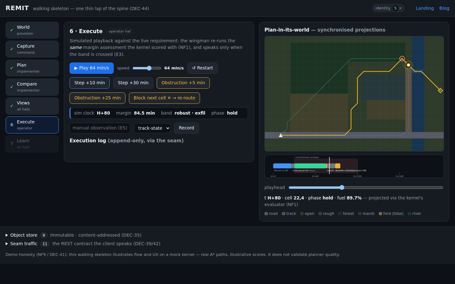The image size is (455, 284).
Task: Click the large yellow timeline segment
Action: pos(338,166)
